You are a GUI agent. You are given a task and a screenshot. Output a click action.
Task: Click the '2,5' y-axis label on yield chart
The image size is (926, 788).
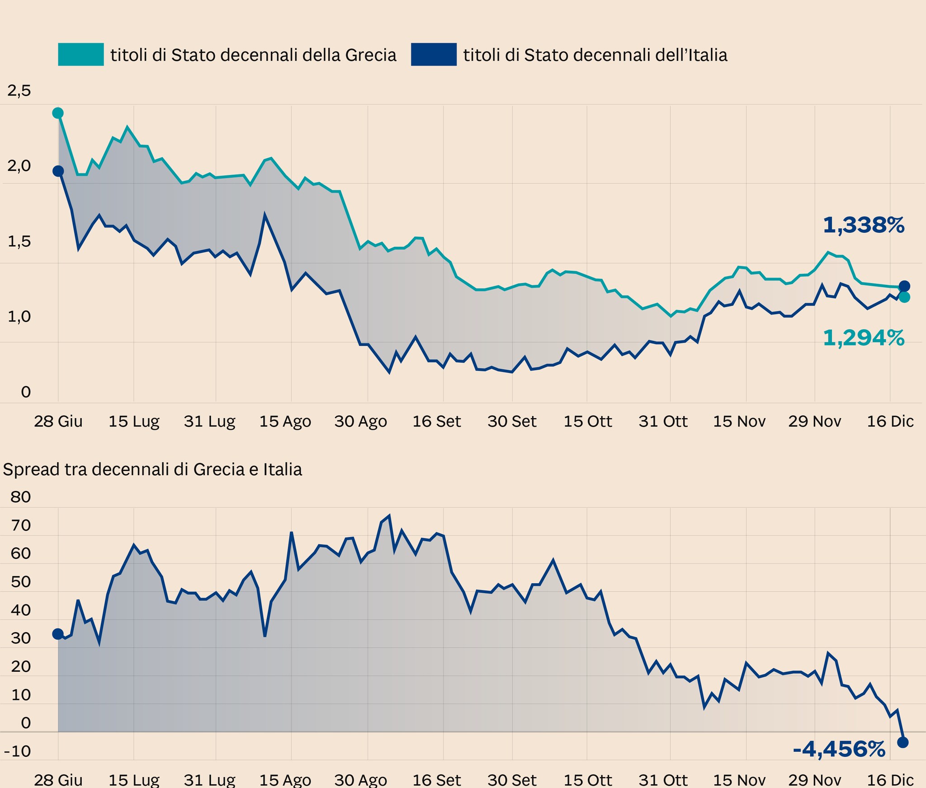19,90
